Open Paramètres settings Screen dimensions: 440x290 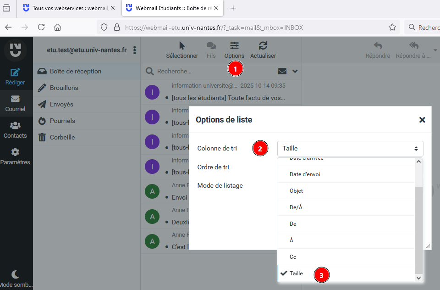(15, 156)
